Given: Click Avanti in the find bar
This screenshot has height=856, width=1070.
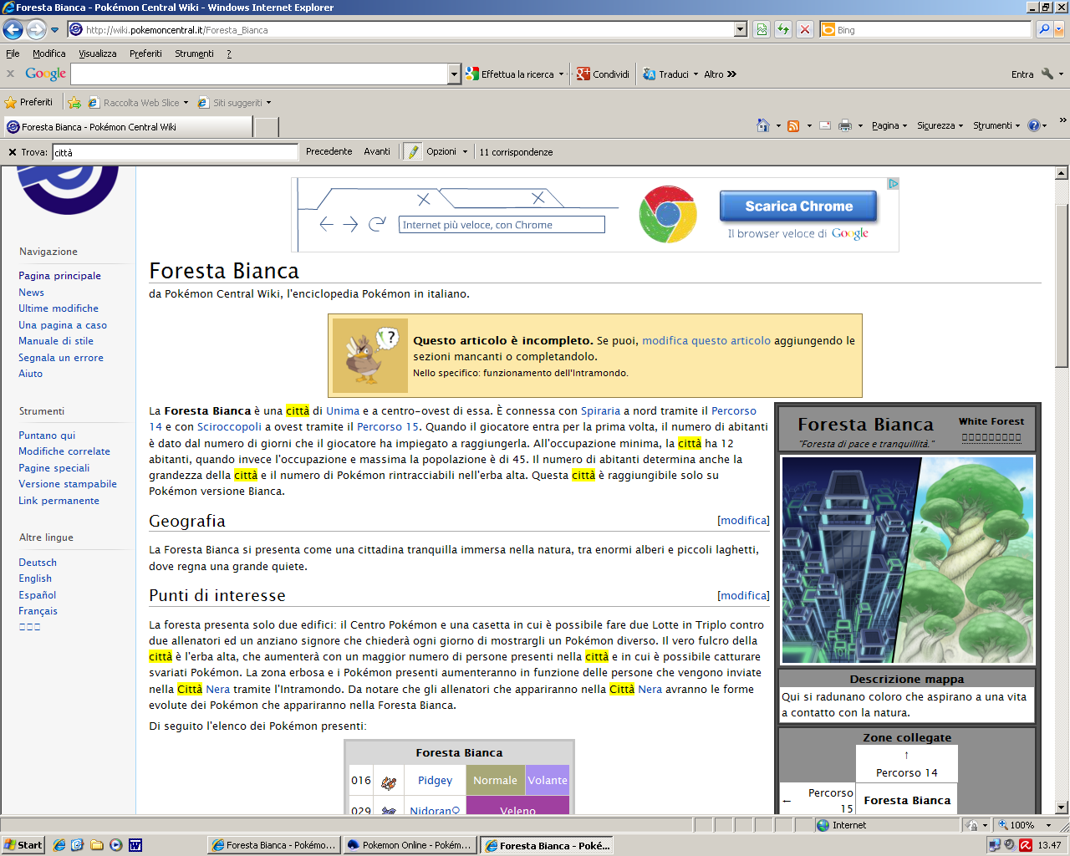Looking at the screenshot, I should point(377,151).
